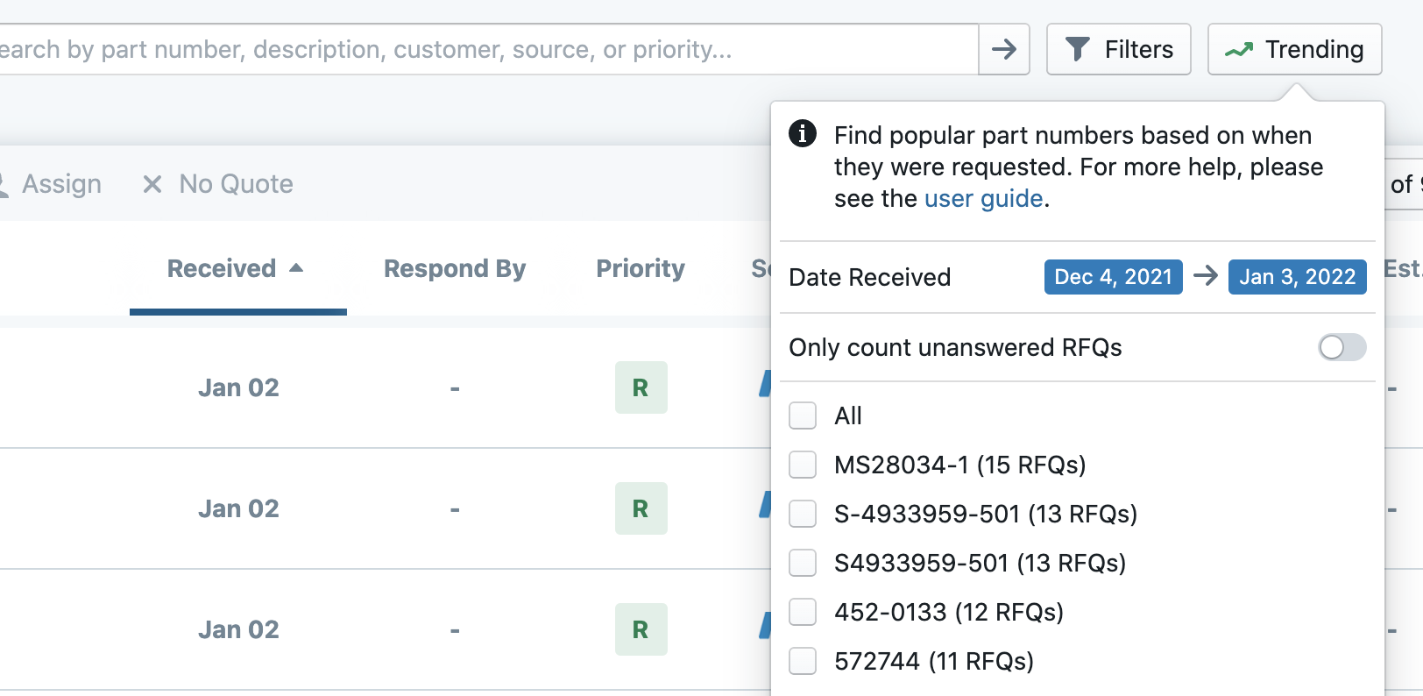The width and height of the screenshot is (1423, 696).
Task: Enable the 452-0133 checkbox
Action: [x=803, y=612]
